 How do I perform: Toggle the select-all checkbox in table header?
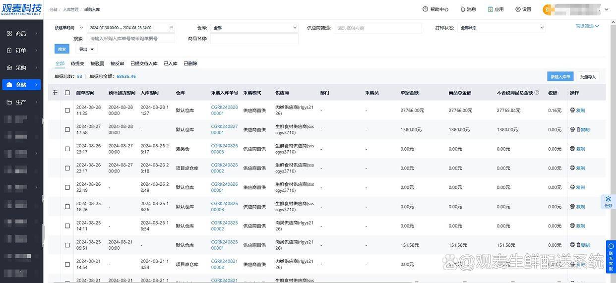[x=67, y=93]
